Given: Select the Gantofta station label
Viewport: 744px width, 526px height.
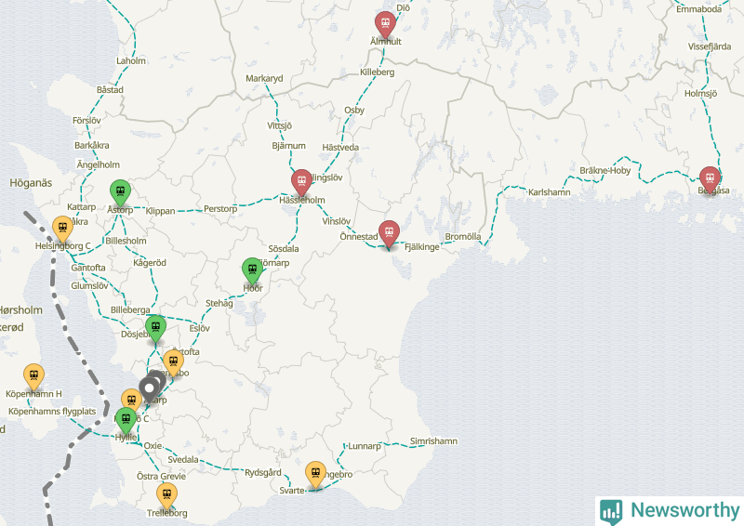Looking at the screenshot, I should 88,268.
